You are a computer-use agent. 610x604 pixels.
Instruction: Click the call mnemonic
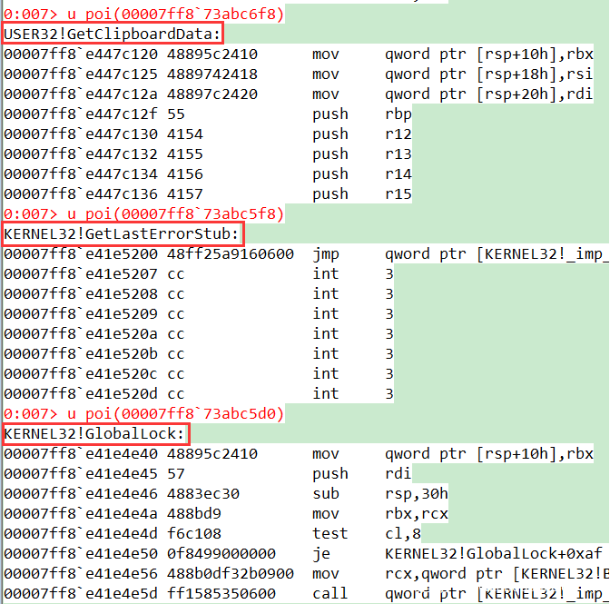(330, 593)
